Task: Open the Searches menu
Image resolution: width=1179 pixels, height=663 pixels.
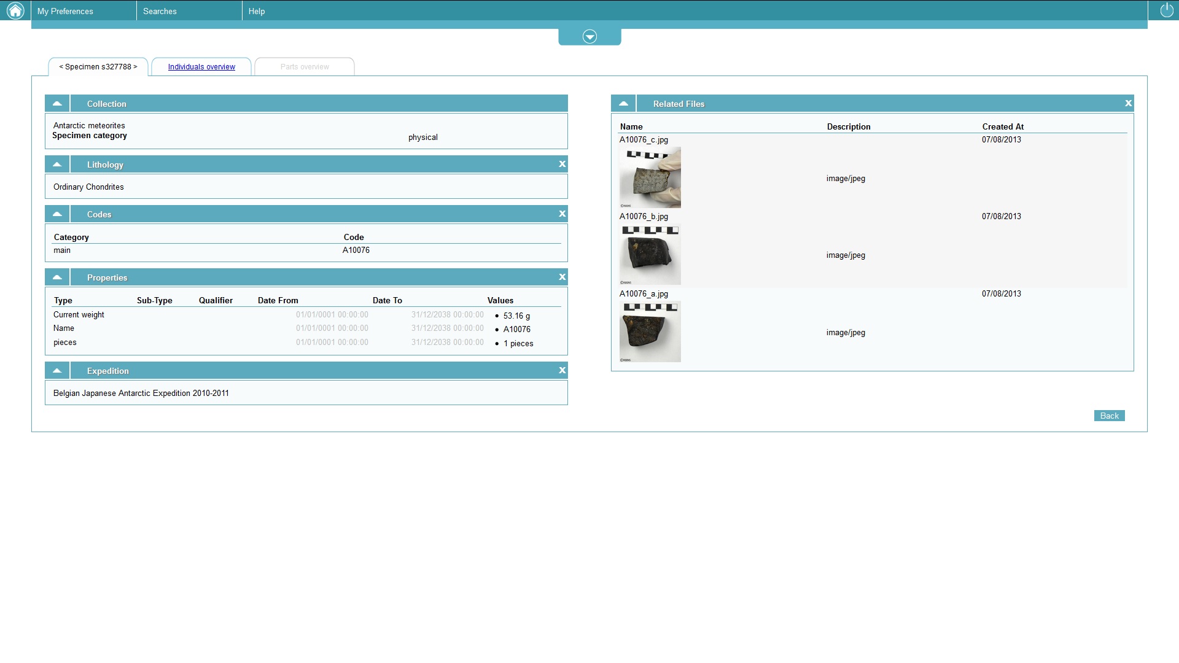Action: pyautogui.click(x=160, y=11)
